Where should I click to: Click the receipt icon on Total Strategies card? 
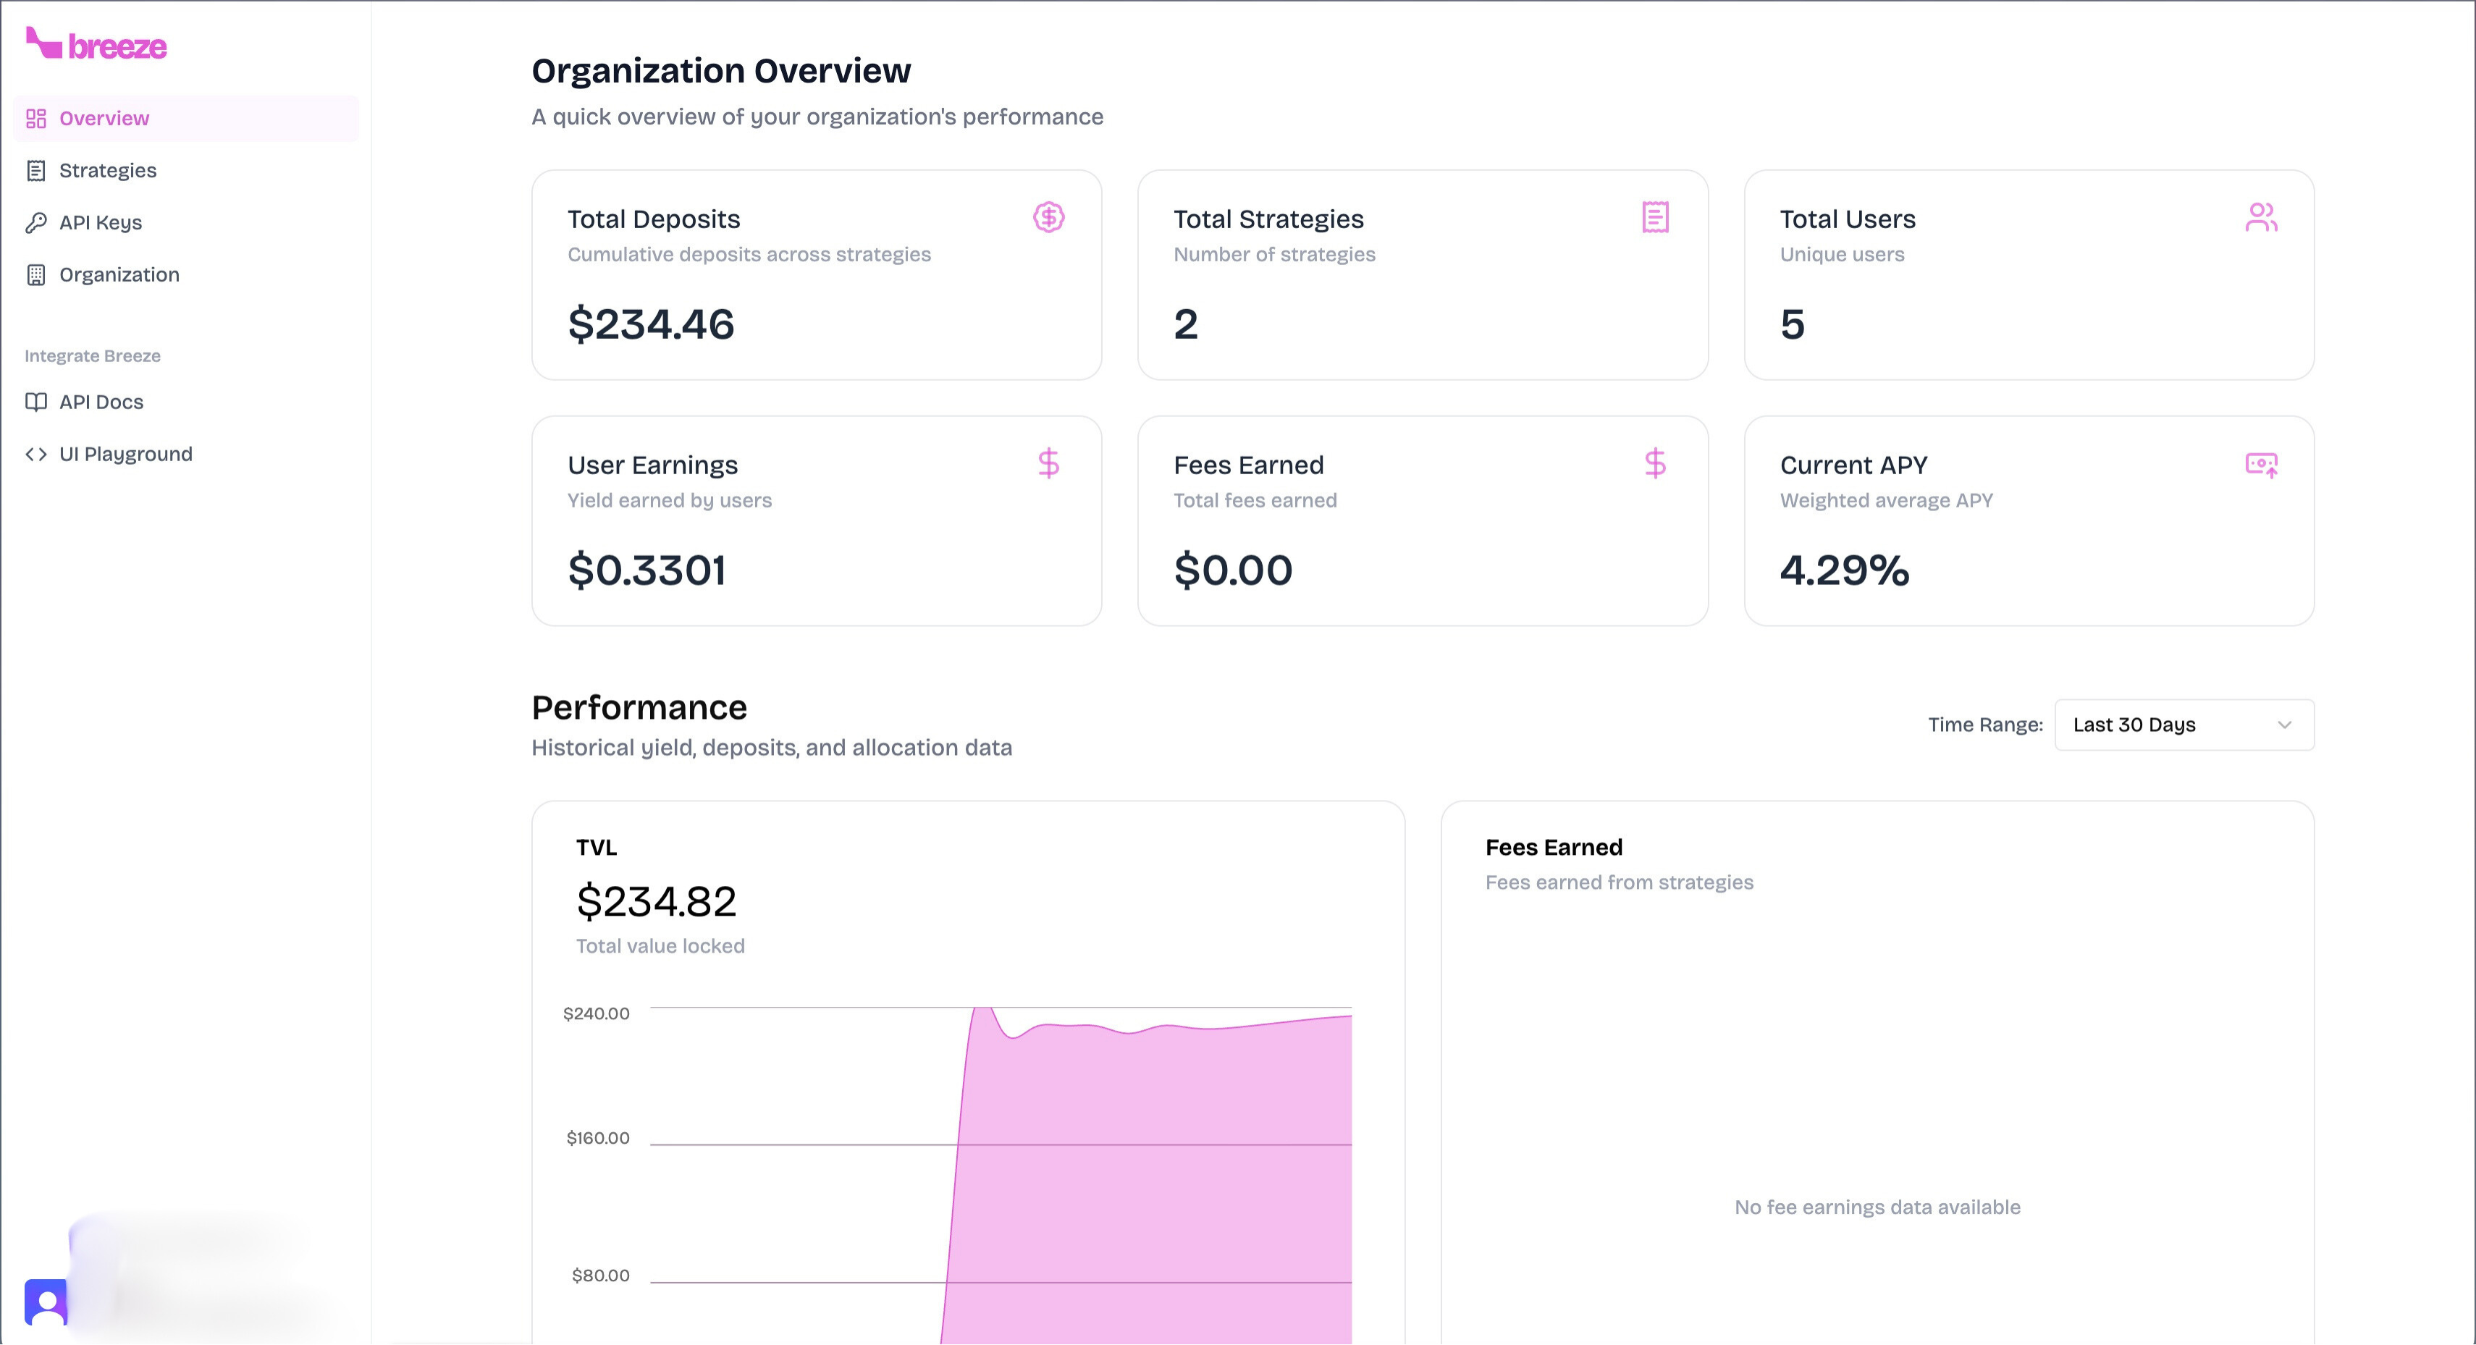point(1655,217)
